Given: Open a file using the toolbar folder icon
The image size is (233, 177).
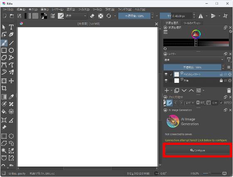Looking at the screenshot, I should coord(12,16).
